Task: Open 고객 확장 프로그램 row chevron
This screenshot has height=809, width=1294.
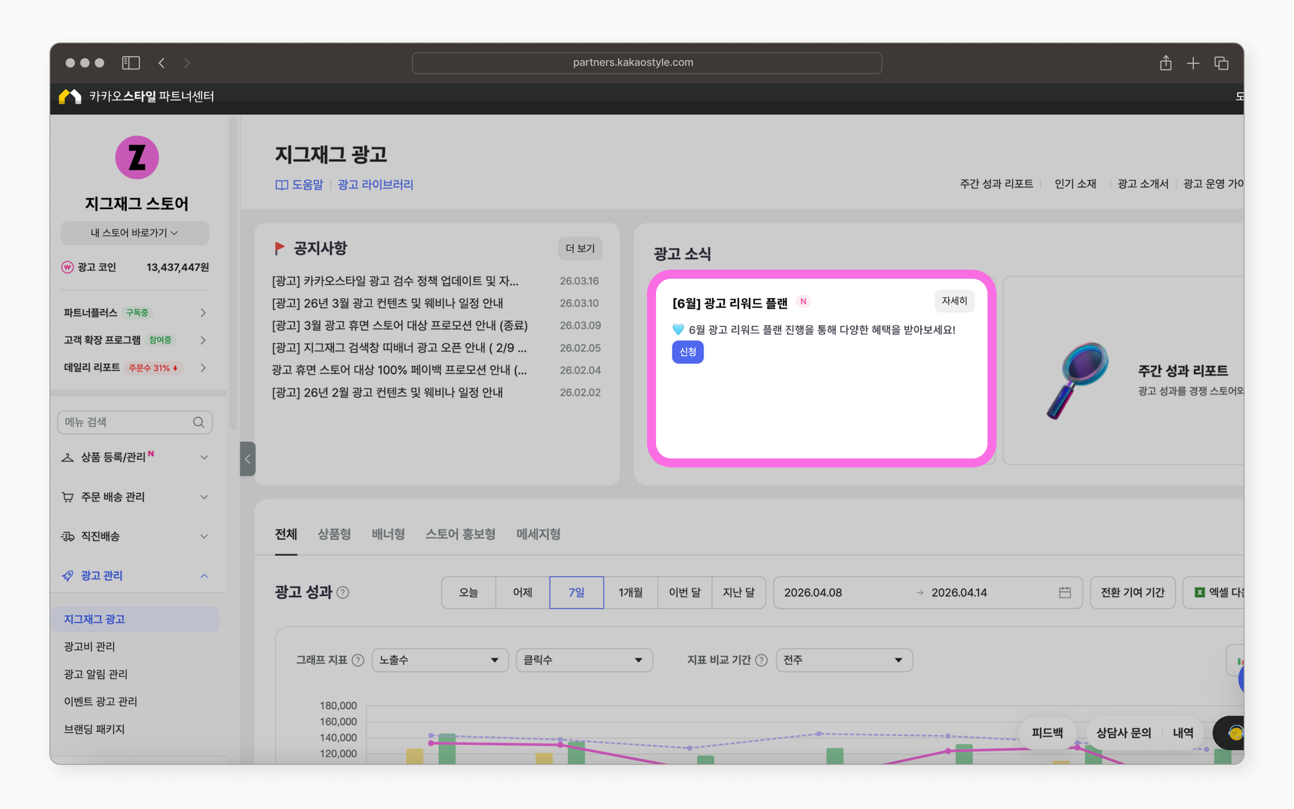Action: click(x=203, y=340)
